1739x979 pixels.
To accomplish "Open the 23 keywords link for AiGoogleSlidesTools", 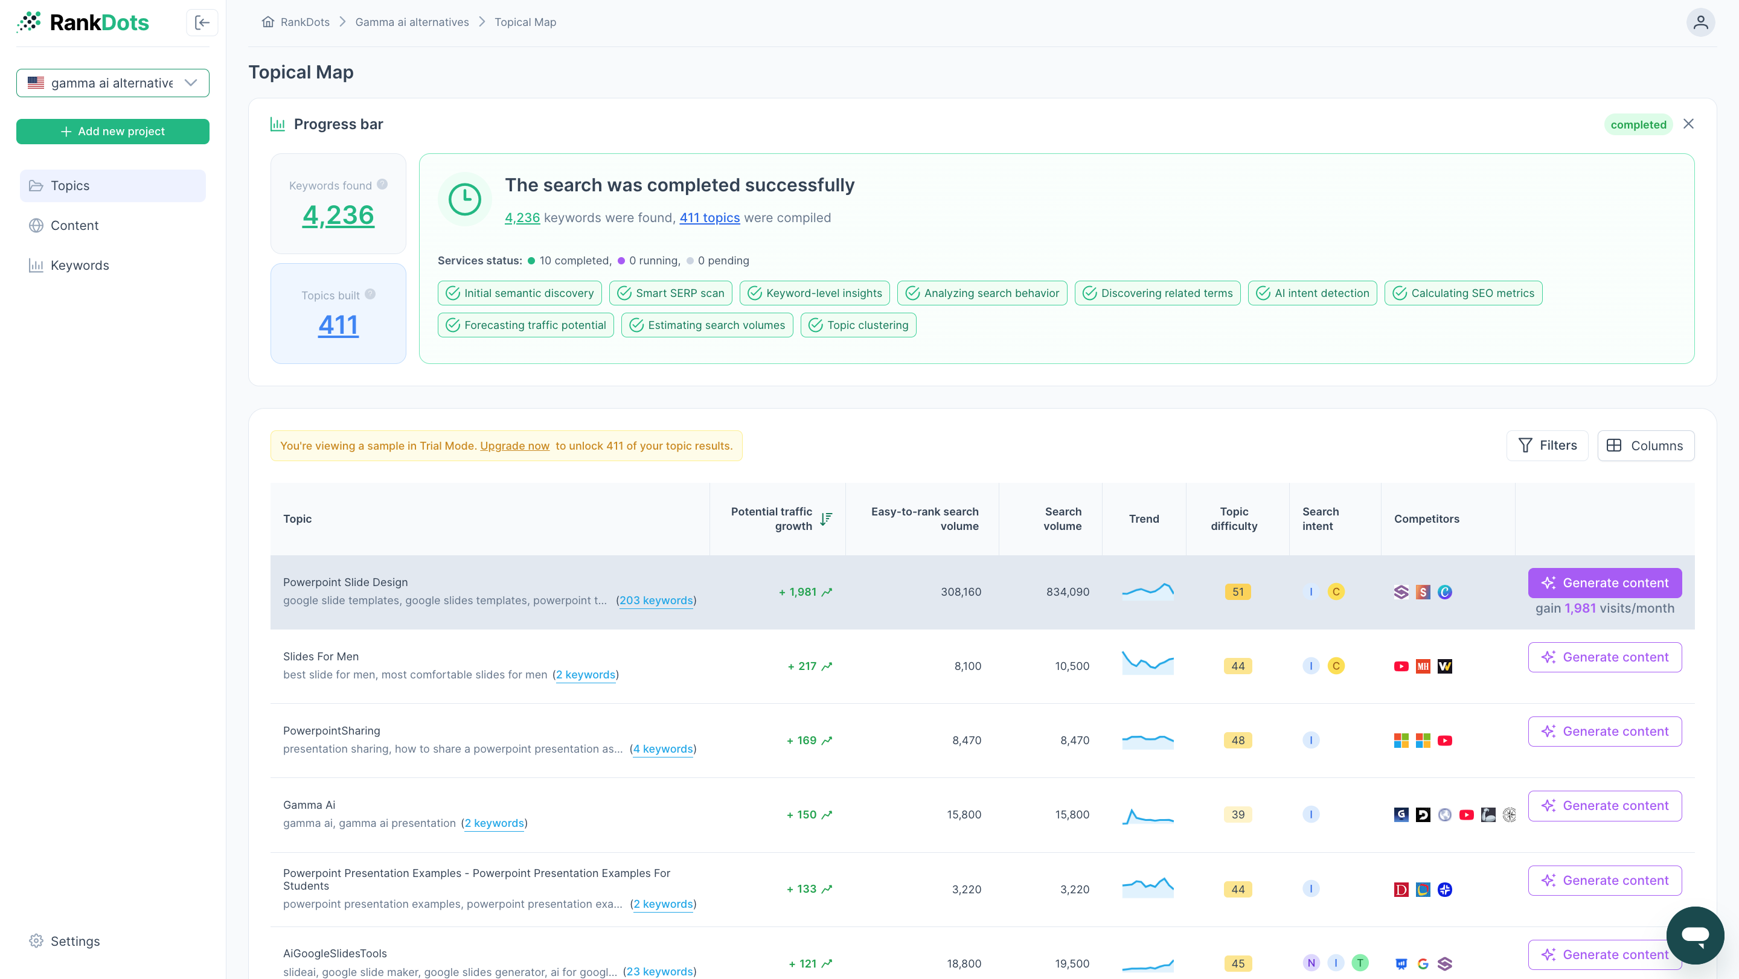I will coord(659,971).
